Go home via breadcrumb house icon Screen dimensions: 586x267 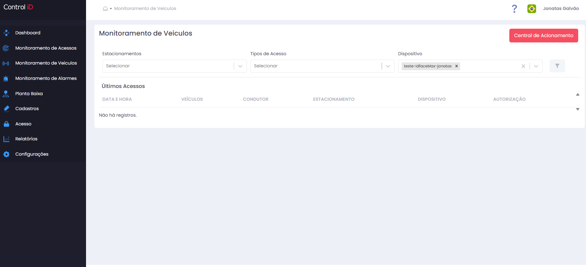105,8
